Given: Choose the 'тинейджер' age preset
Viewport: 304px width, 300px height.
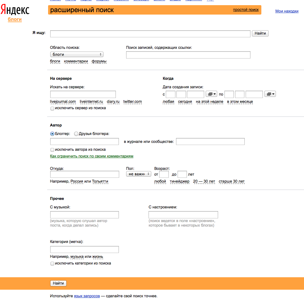Looking at the screenshot, I should pos(179,181).
